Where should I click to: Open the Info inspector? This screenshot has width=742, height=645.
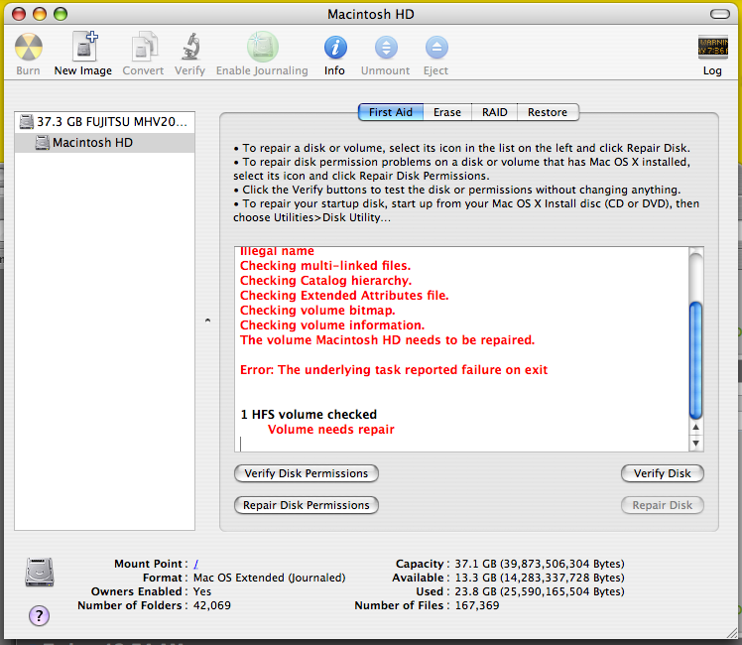click(335, 48)
